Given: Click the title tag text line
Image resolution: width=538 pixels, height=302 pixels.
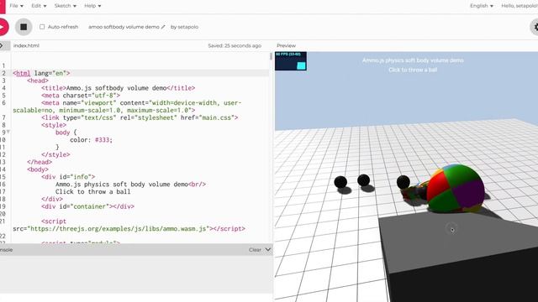Looking at the screenshot, I should coord(118,88).
